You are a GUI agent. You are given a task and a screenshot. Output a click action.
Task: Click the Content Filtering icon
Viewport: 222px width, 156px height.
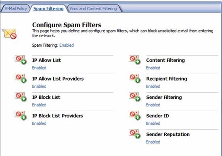135,60
